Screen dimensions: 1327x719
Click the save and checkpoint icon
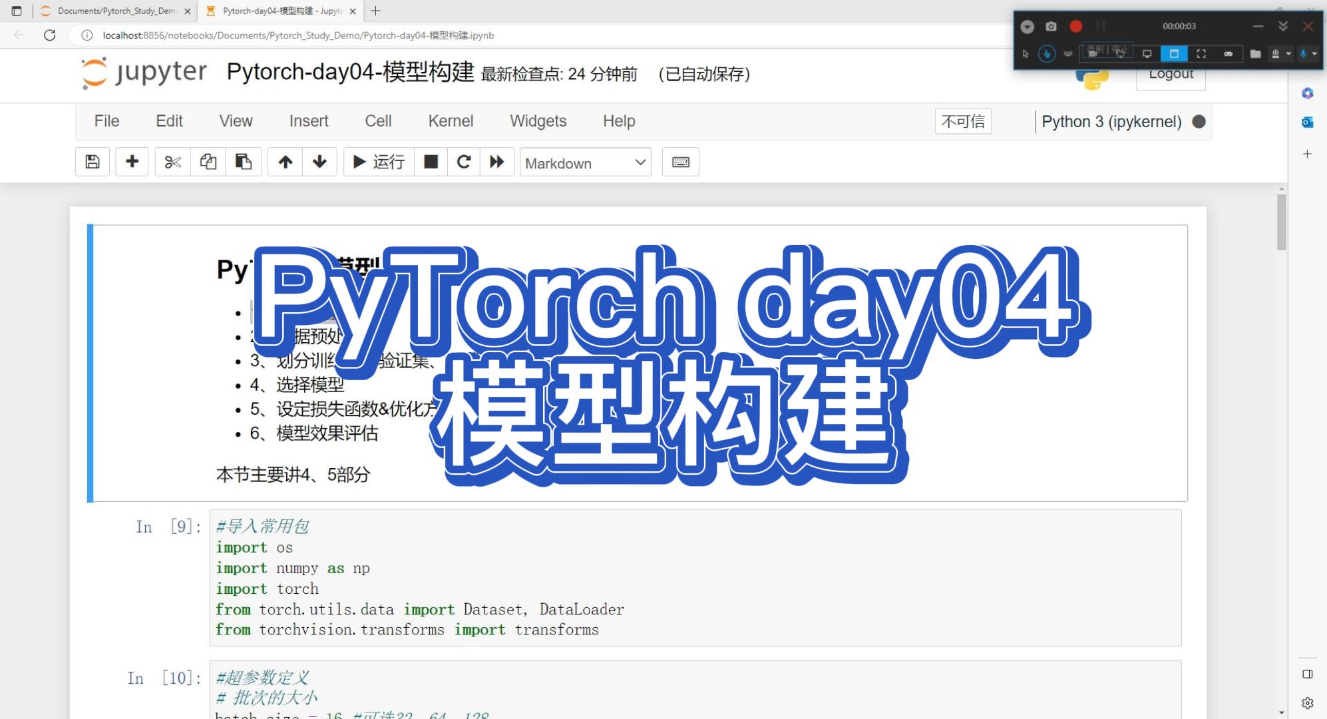(x=93, y=162)
